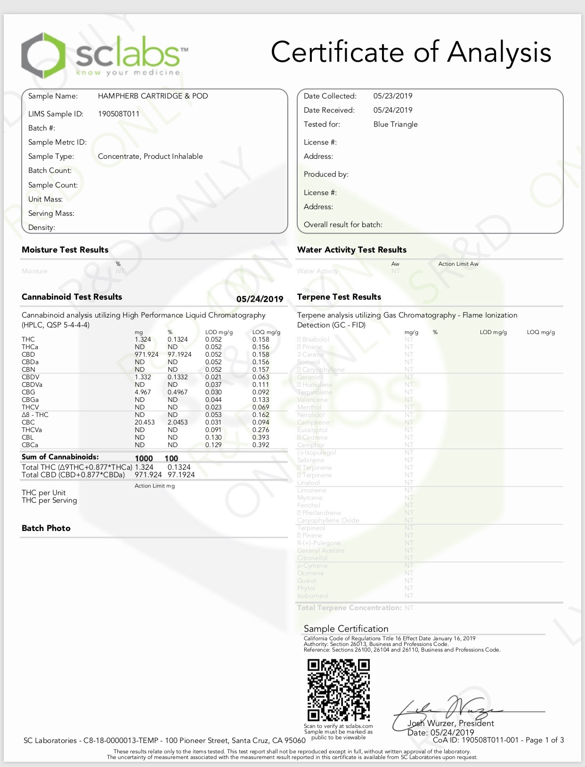Click the 'CBCa' row label
Viewport: 585px width, 767px height.
point(30,445)
